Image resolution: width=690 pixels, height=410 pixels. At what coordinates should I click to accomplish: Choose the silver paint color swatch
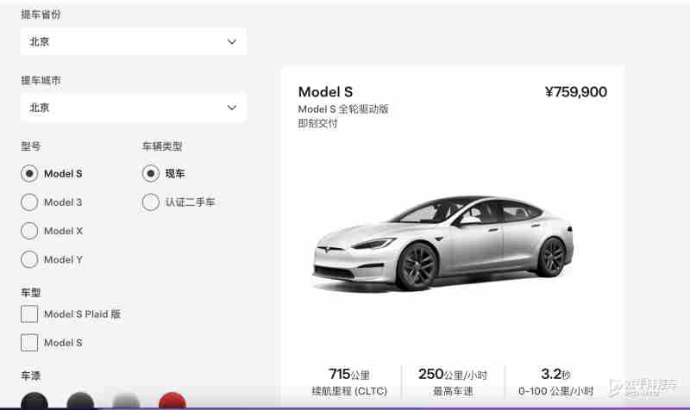[x=126, y=401]
